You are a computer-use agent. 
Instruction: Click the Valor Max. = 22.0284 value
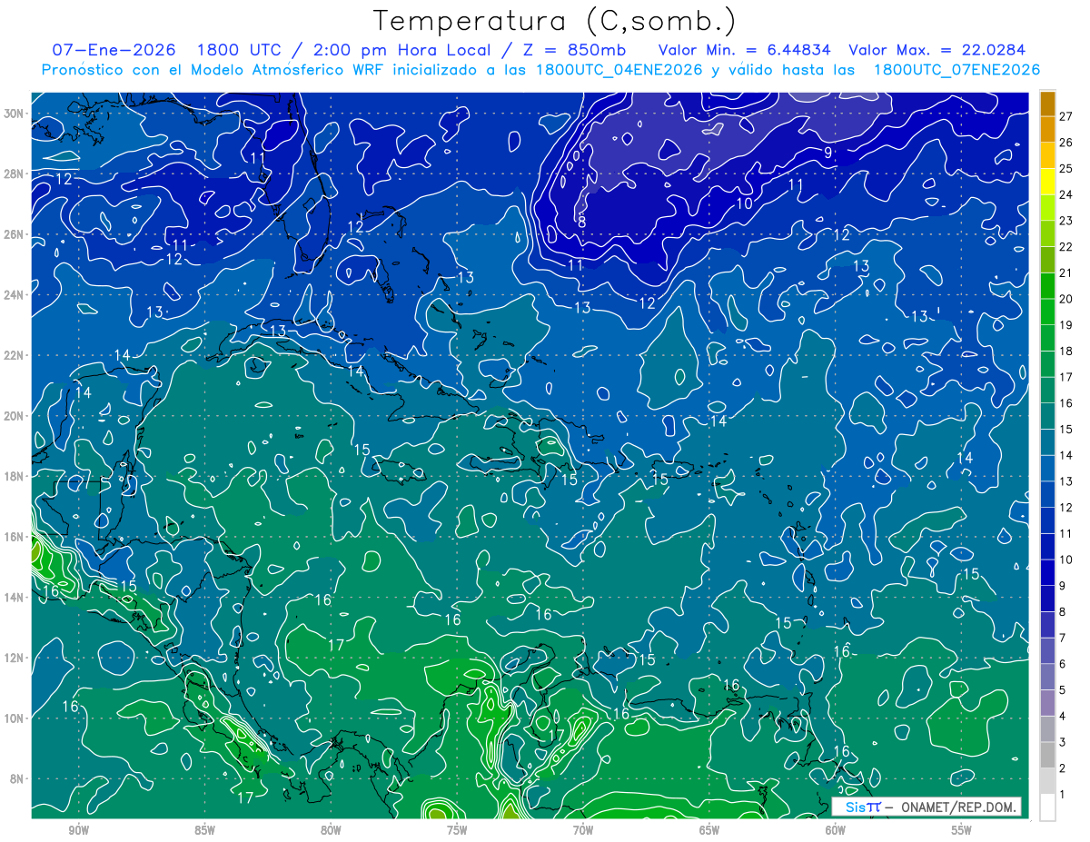937,50
